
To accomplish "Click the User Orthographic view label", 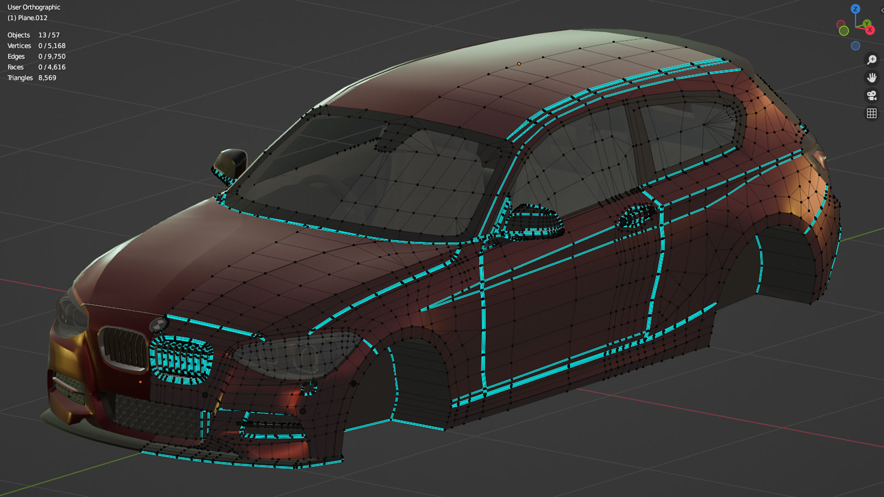I will [34, 7].
